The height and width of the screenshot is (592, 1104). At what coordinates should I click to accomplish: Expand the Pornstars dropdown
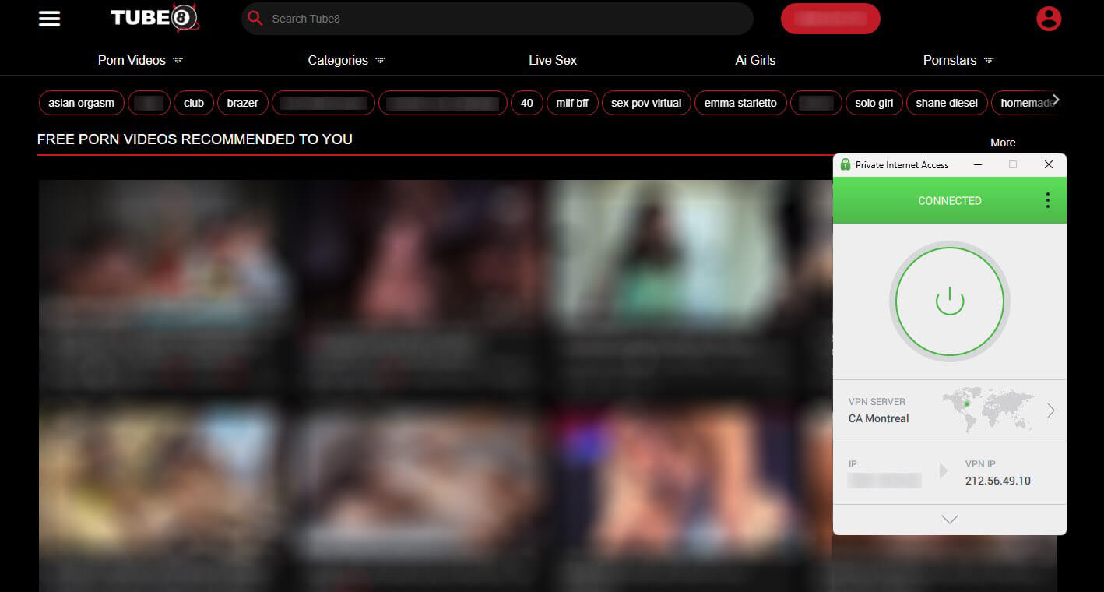[x=989, y=60]
